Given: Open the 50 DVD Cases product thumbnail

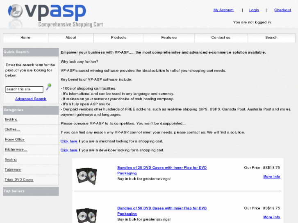Looking at the screenshot, I should click(x=86, y=215).
